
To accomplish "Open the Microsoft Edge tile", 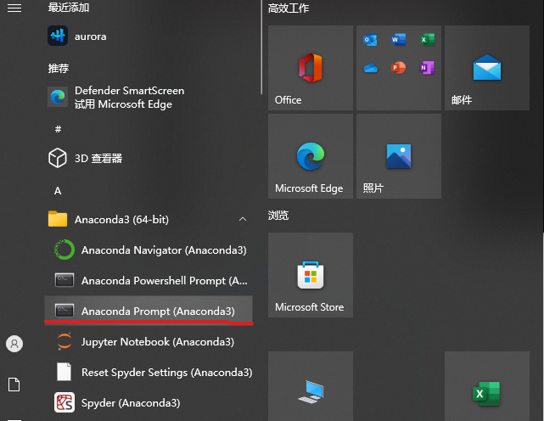I will point(311,156).
